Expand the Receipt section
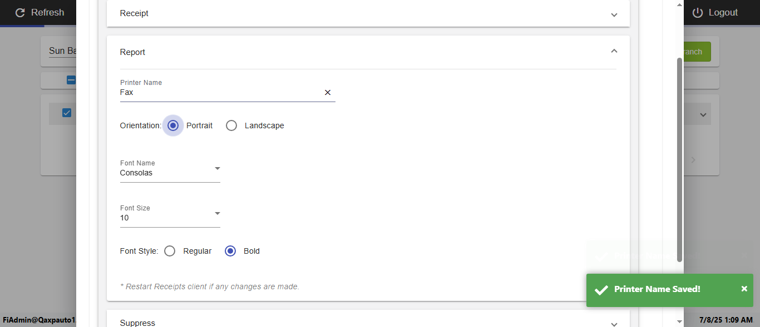The width and height of the screenshot is (760, 327). [x=614, y=14]
